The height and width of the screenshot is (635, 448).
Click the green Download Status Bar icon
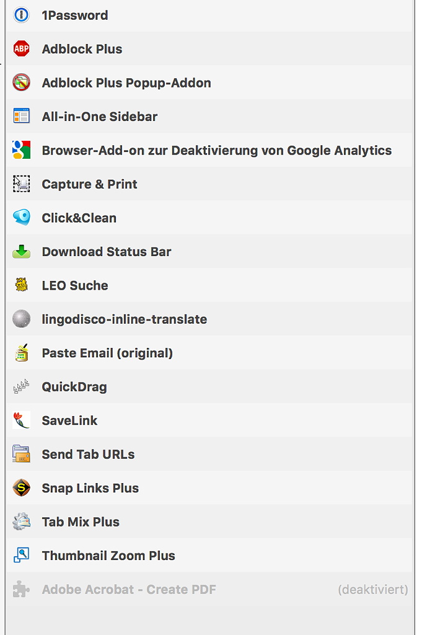(x=21, y=252)
